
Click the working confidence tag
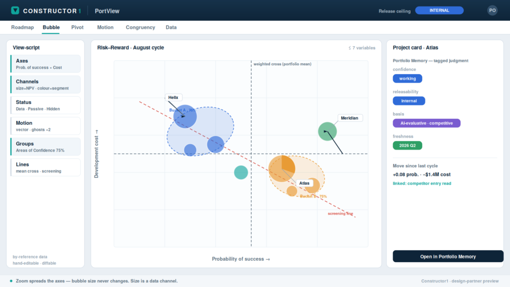pyautogui.click(x=408, y=79)
